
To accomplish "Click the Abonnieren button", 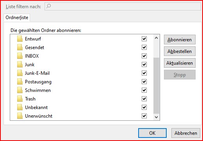I will point(180,40).
